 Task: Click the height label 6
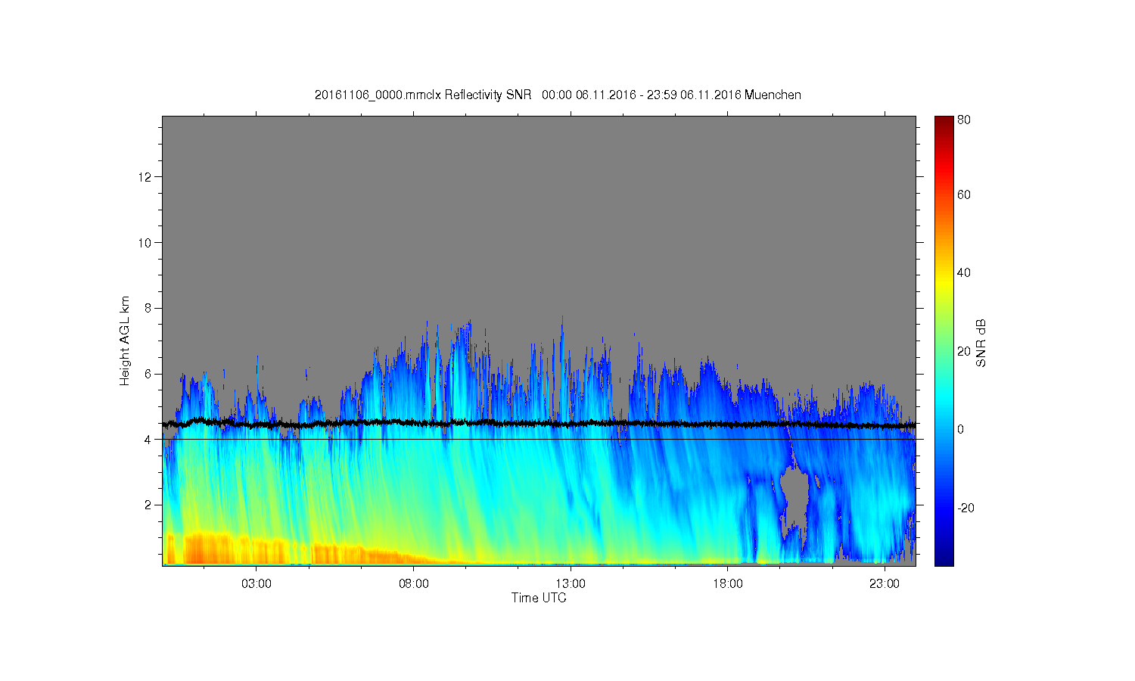(x=149, y=374)
